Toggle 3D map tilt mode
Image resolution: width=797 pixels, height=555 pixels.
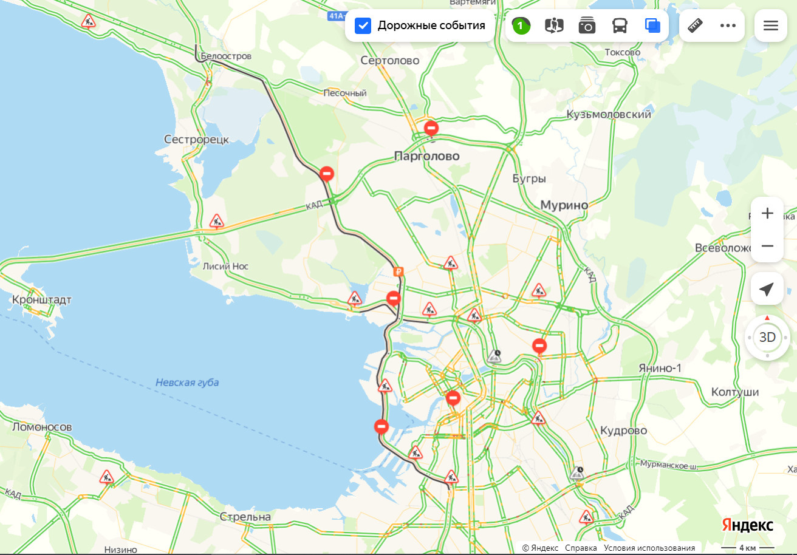[x=767, y=337]
